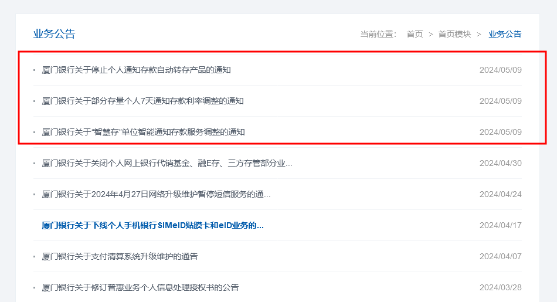Viewport: 557px width, 302px height.
Task: Click the date beside 自动转存产品 notice
Action: 501,70
